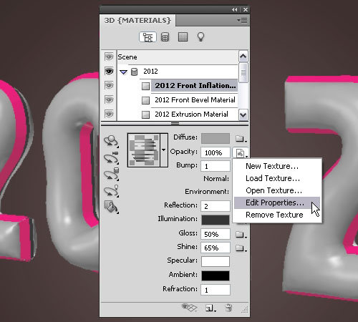Image resolution: width=358 pixels, height=322 pixels.
Task: Open the Diffuse texture folder icon
Action: click(241, 138)
